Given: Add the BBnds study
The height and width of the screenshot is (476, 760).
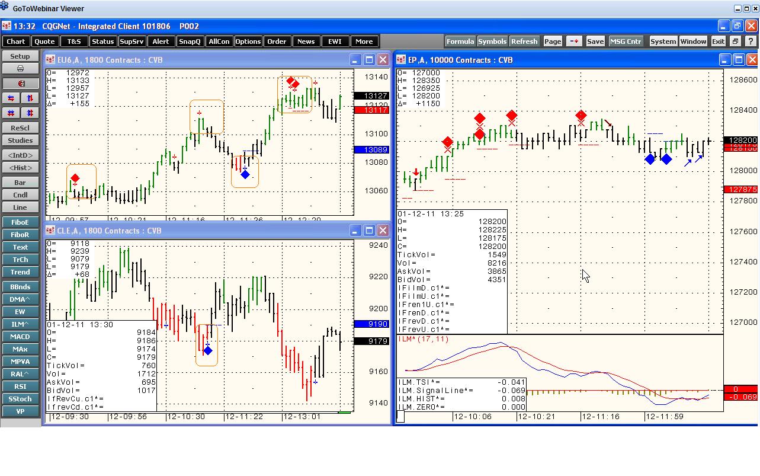Looking at the screenshot, I should (x=20, y=287).
